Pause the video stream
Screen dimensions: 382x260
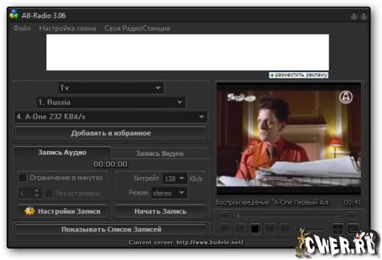coord(239,229)
